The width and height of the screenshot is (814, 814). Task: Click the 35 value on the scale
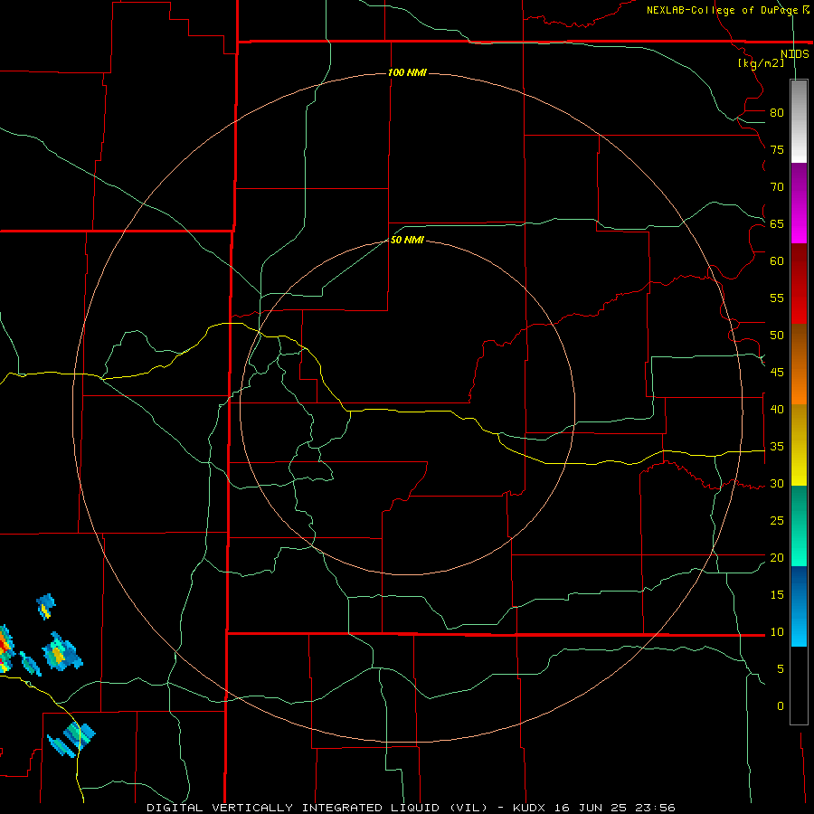[x=777, y=447]
